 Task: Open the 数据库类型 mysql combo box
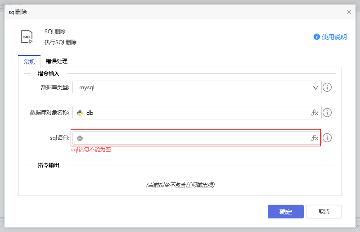pos(193,87)
